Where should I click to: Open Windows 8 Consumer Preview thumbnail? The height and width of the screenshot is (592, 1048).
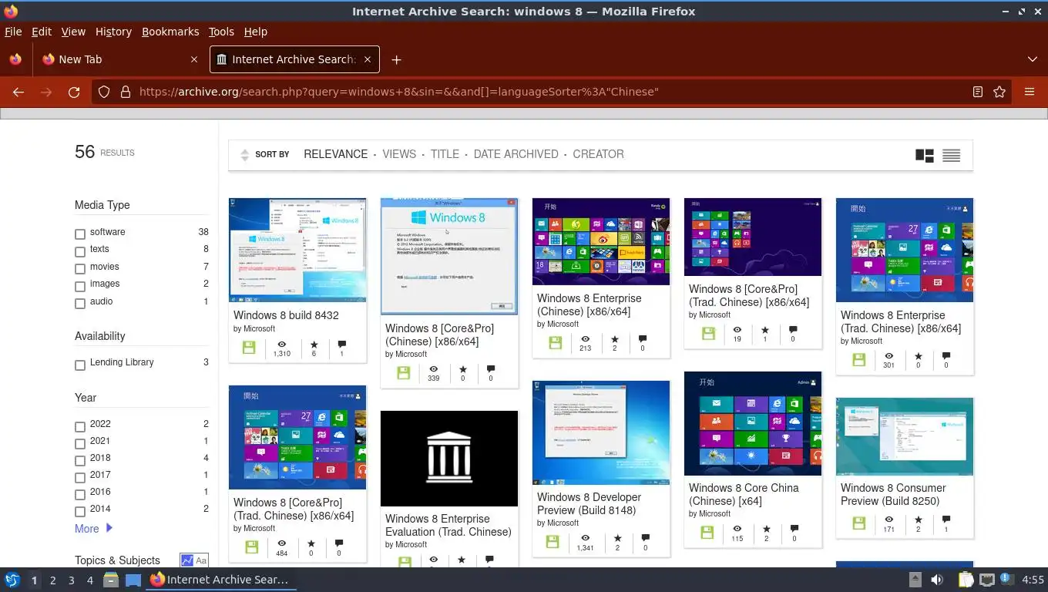tap(905, 436)
